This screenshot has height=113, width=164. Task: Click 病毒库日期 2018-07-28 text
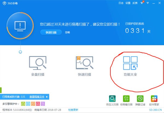tap(48, 110)
